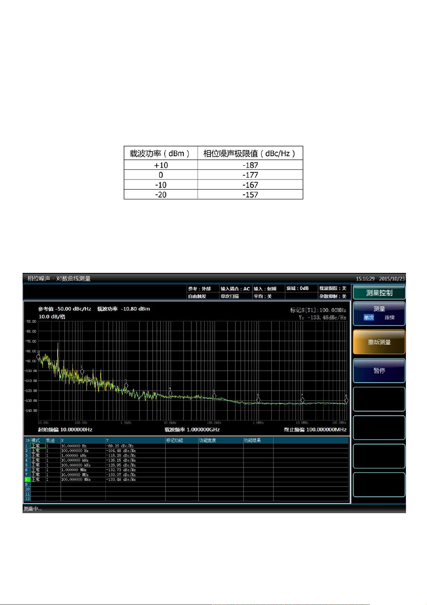Screen dimensions: 427x605
Task: Click the 终止频偏 100.000000MHz label
Action: (315, 429)
